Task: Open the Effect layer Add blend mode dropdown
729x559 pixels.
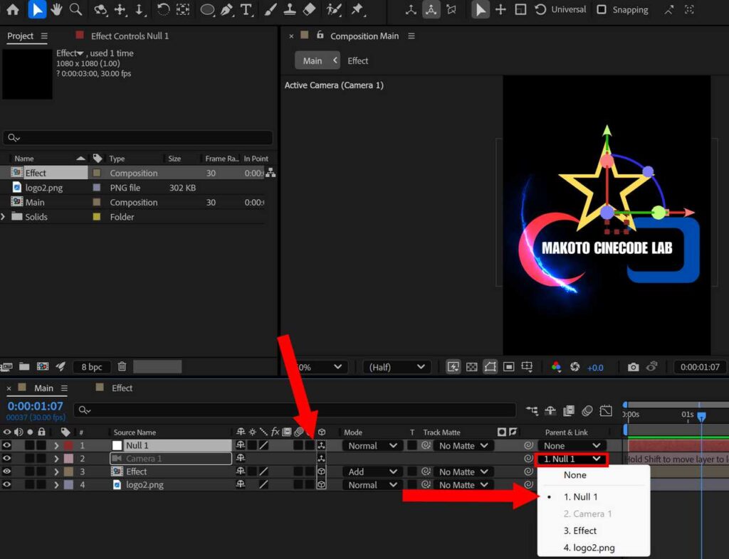Action: 372,472
